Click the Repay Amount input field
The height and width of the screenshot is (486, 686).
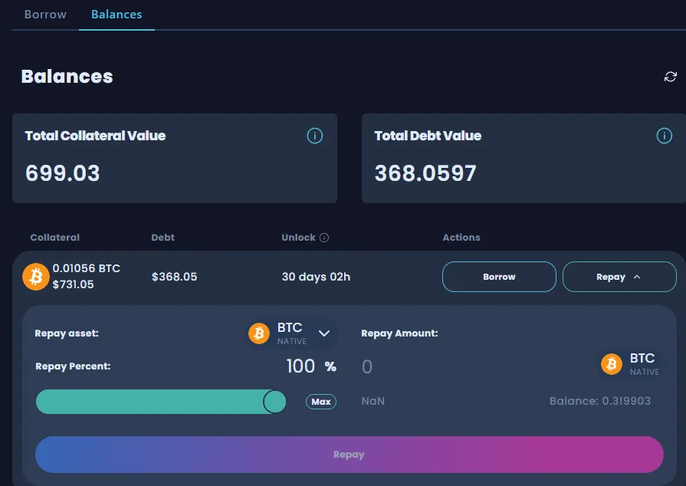pyautogui.click(x=477, y=366)
